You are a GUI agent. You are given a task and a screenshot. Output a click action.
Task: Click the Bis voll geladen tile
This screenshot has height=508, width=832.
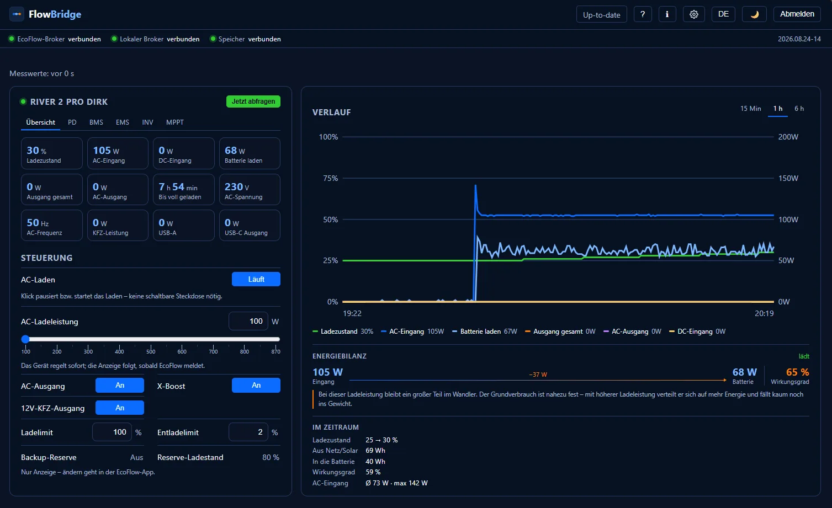tap(184, 189)
